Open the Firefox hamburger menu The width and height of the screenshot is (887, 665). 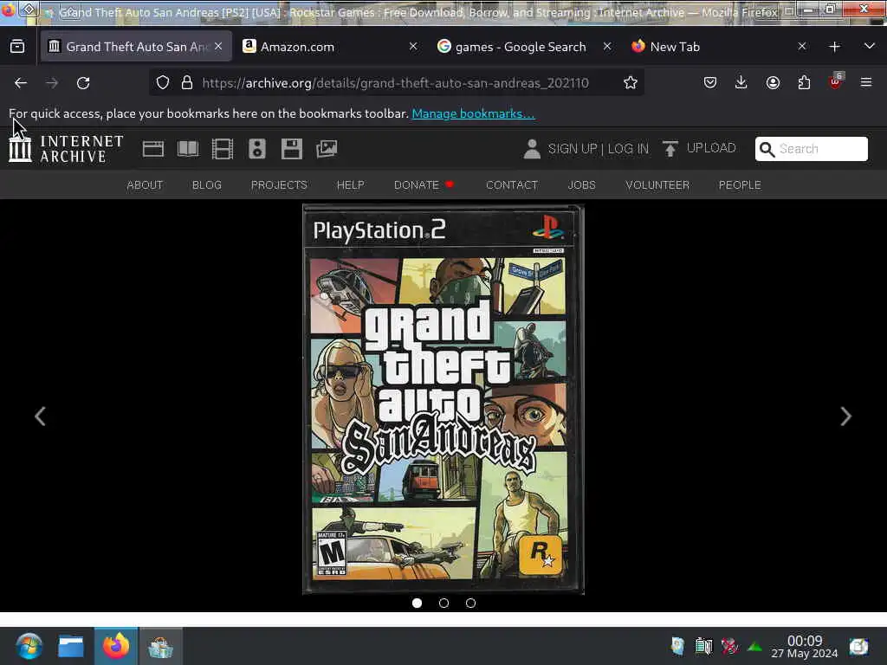(866, 83)
